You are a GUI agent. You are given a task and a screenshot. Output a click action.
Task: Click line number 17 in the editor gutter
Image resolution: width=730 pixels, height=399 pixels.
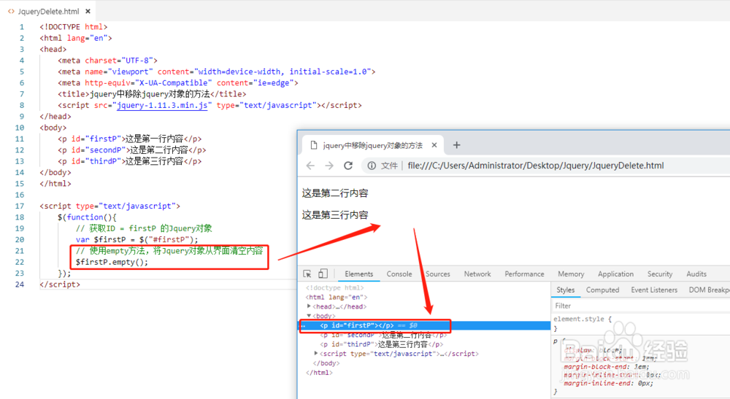click(x=20, y=206)
